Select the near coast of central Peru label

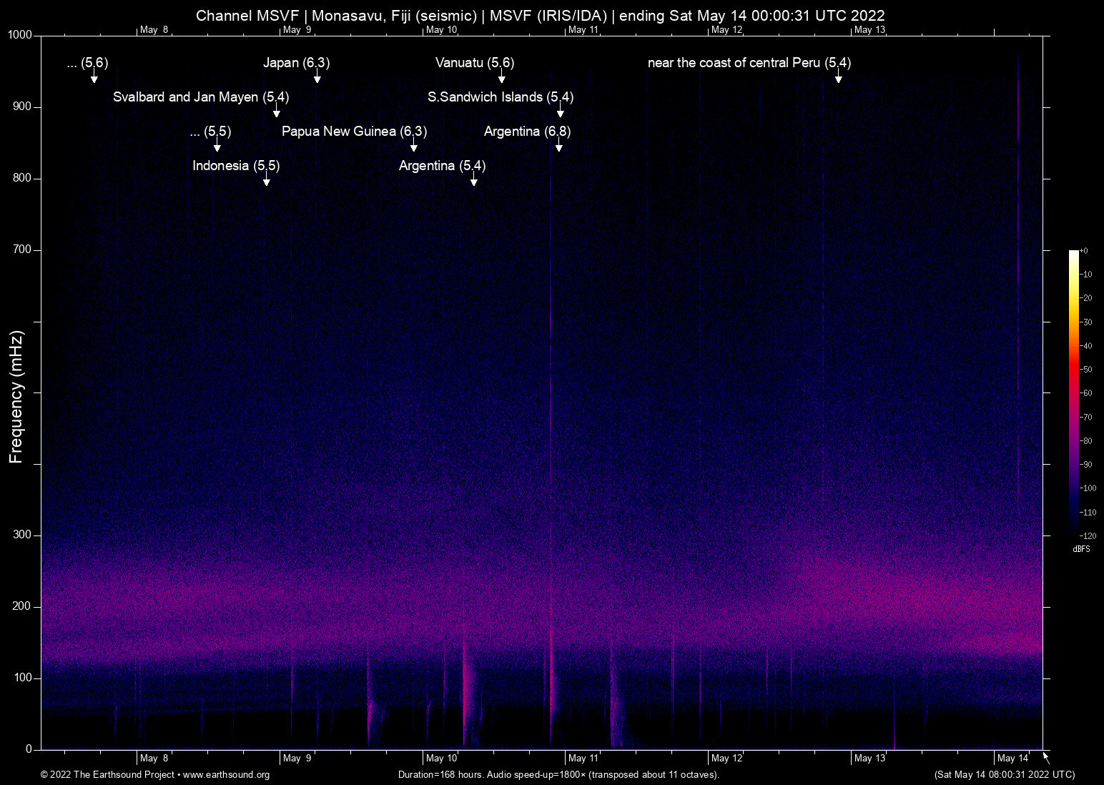tap(749, 63)
